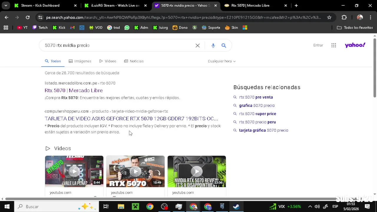Play the ¿Vale la pena? RTX5070 video
The width and height of the screenshot is (377, 212).
click(74, 171)
